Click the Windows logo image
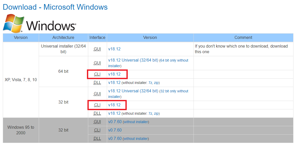Image resolution: width=297 pixels, height=146 pixels. 40,23
